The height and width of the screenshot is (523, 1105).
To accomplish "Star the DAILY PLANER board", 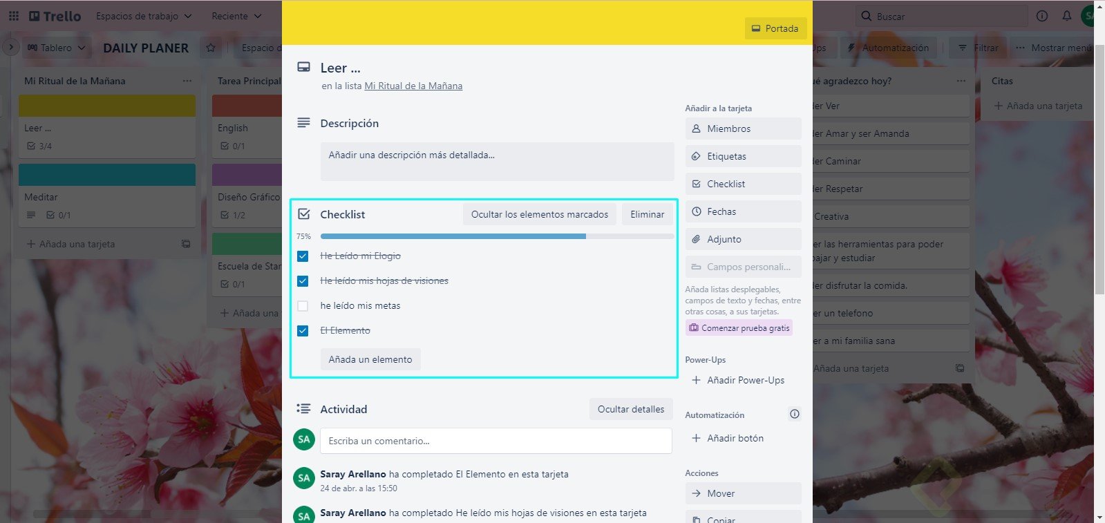I will coord(211,48).
